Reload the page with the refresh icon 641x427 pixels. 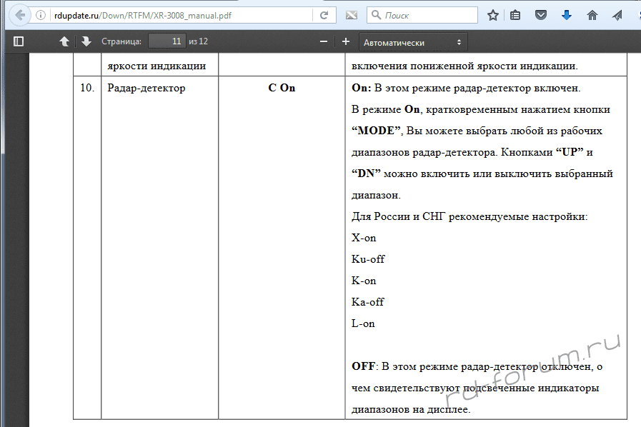click(324, 15)
